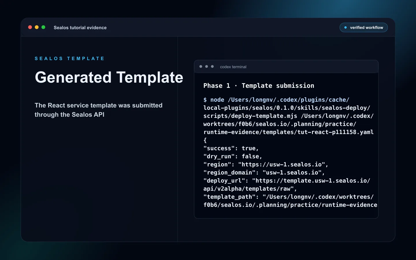This screenshot has width=416, height=260.
Task: Click the green maximize dot in window header
Action: tap(43, 27)
